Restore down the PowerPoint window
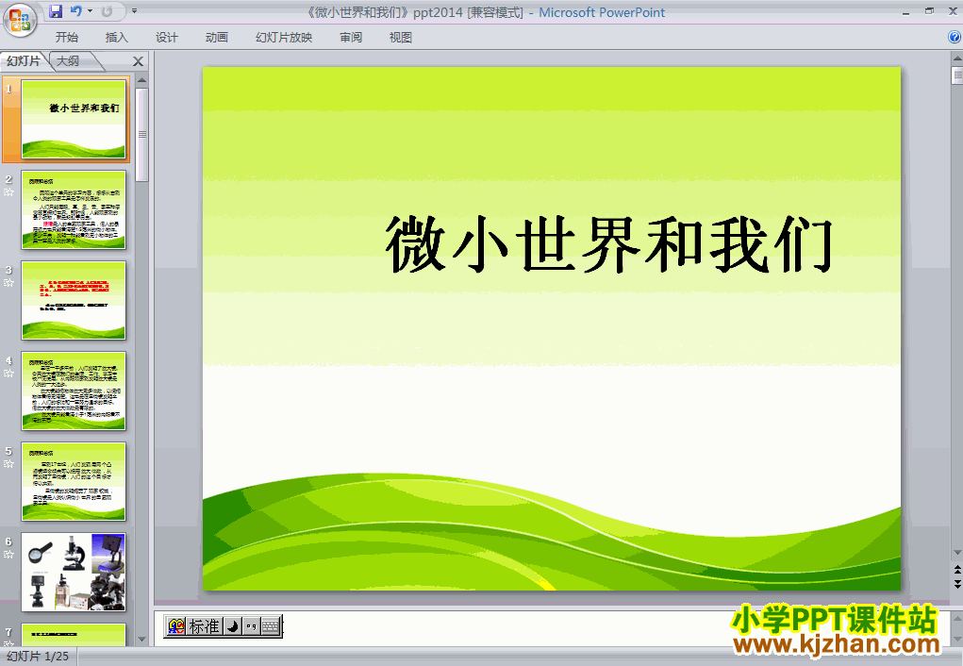This screenshot has width=963, height=666. pos(929,11)
